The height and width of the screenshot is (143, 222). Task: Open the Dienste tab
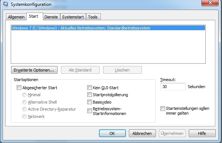(x=51, y=17)
